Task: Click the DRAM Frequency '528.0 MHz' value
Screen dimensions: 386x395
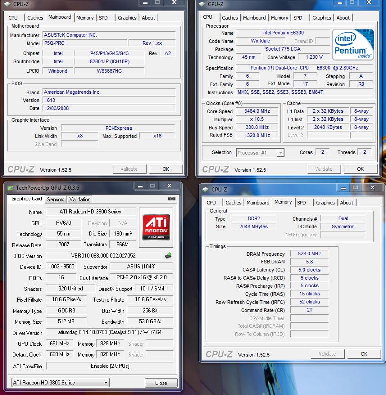Action: point(309,254)
